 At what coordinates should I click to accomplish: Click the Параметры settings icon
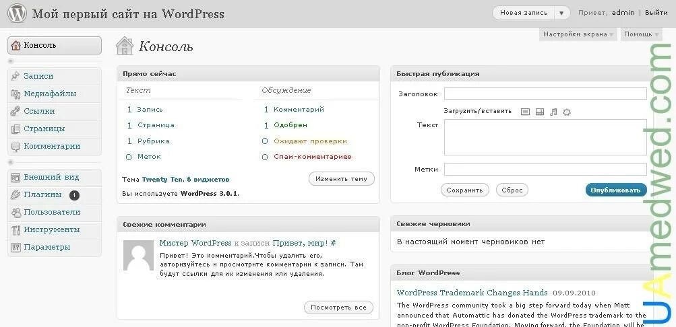click(16, 248)
